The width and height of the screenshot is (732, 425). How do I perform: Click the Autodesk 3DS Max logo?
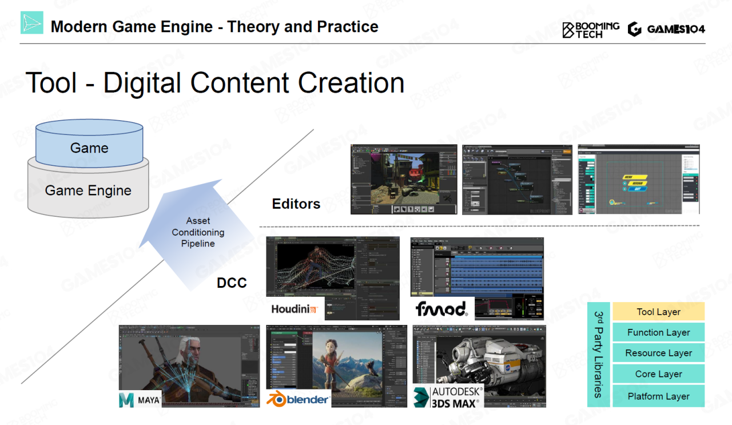click(x=448, y=397)
